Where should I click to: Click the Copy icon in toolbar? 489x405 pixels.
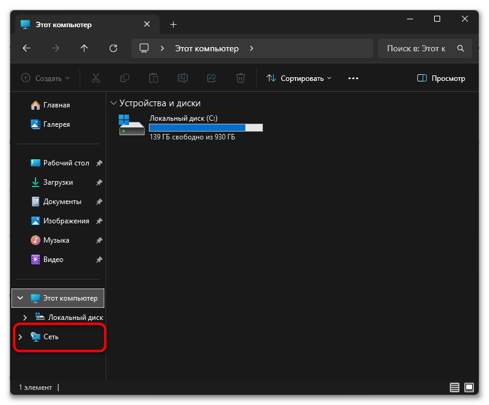pos(125,78)
